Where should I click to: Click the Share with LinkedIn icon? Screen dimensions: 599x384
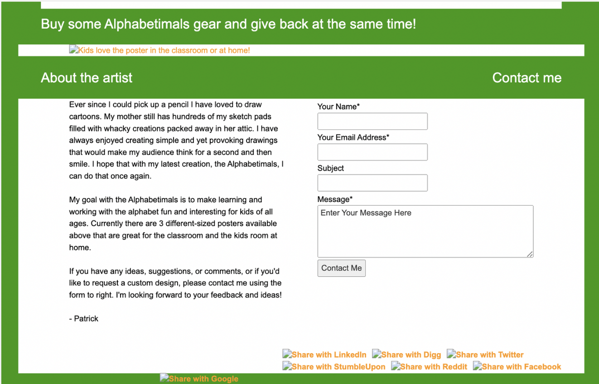[x=324, y=355]
